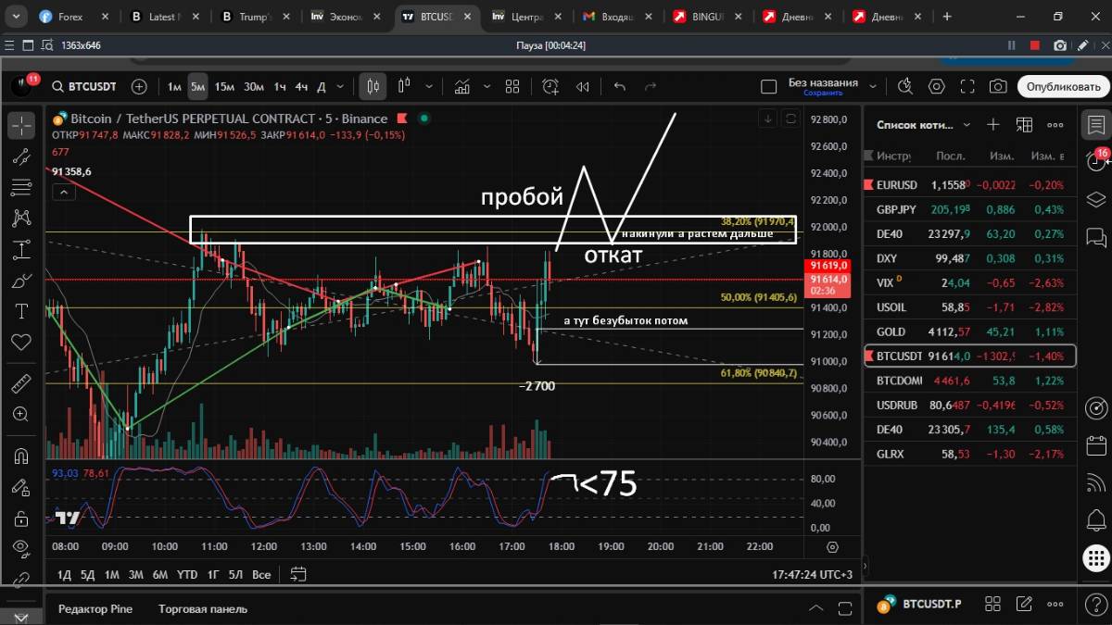1112x625 pixels.
Task: Open the ruler measure tool
Action: click(21, 383)
